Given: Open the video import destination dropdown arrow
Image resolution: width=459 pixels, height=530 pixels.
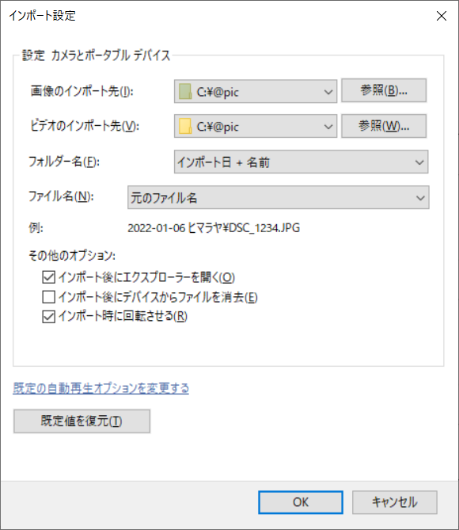Looking at the screenshot, I should (x=328, y=127).
